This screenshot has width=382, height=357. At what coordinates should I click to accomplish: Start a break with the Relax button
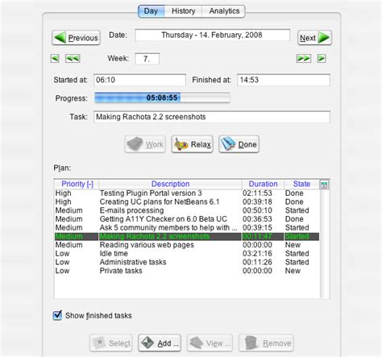click(193, 144)
